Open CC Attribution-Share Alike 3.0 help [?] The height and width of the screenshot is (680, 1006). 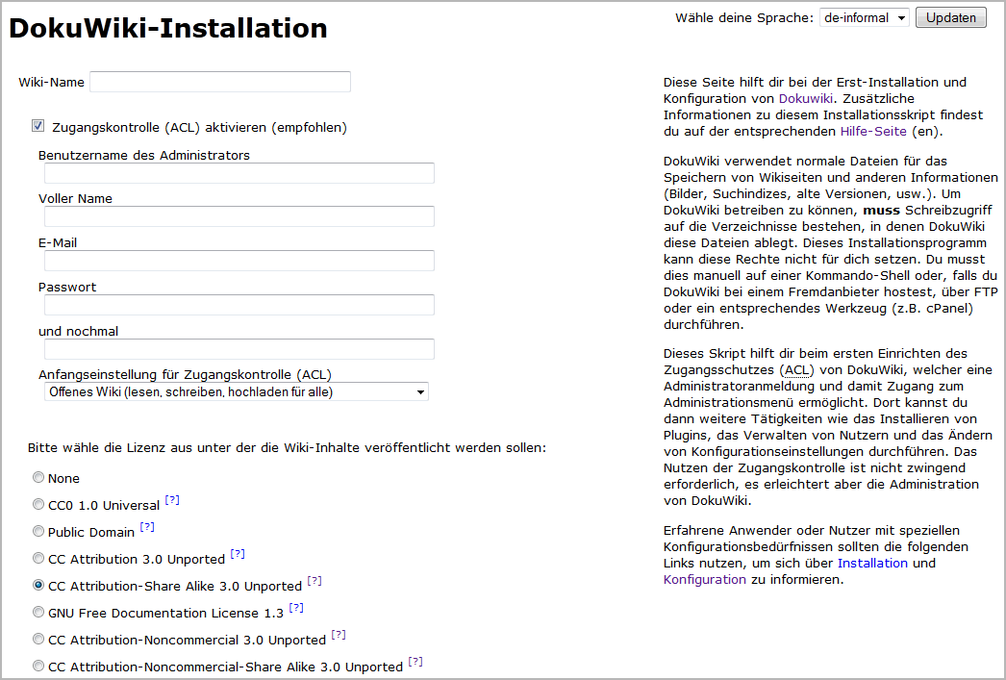pyautogui.click(x=314, y=581)
